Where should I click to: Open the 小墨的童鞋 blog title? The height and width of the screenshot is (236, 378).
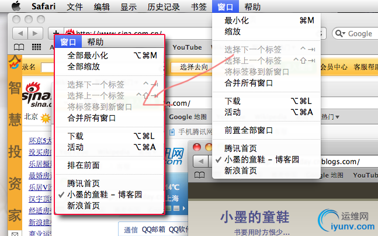pos(254,217)
